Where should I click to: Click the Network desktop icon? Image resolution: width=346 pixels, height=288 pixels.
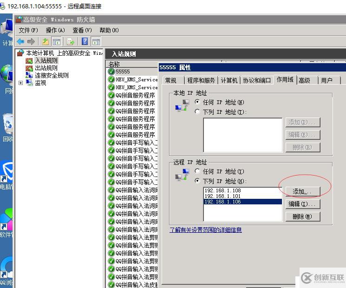7,75
